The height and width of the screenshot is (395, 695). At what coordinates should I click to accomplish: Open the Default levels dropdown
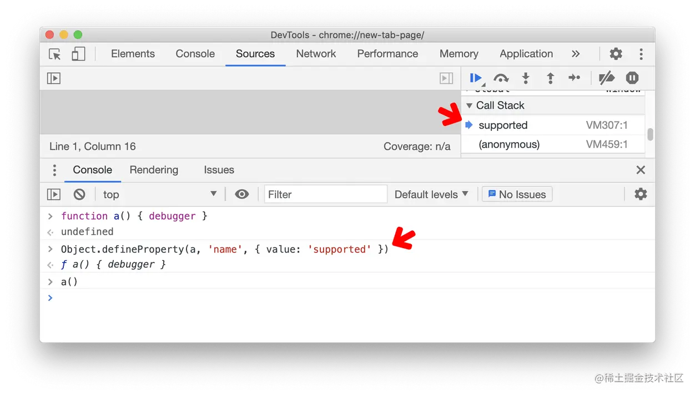click(431, 195)
